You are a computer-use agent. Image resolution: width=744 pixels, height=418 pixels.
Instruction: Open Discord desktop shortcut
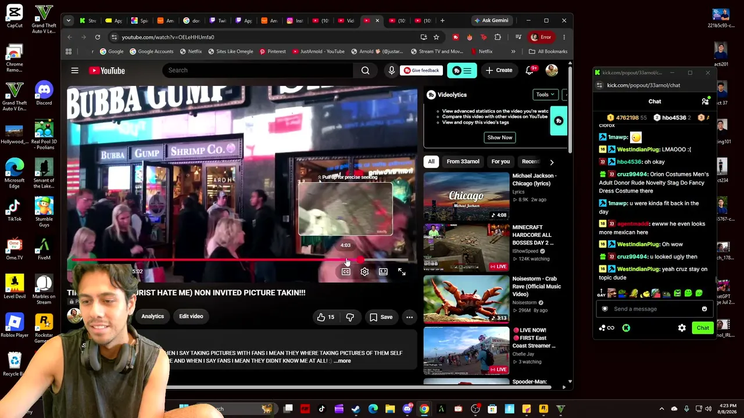coord(44,93)
